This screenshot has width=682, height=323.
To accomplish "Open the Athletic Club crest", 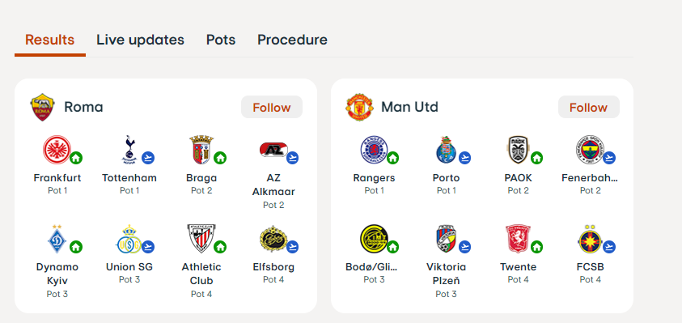I will (201, 239).
